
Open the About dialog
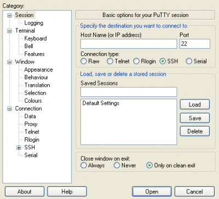click(x=25, y=191)
